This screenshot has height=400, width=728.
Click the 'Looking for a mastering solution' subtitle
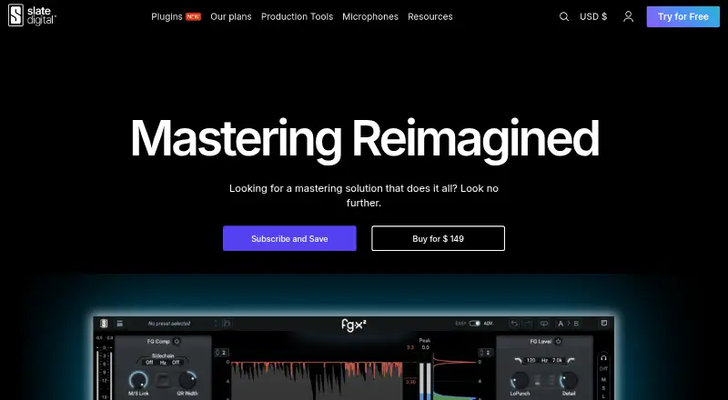pyautogui.click(x=364, y=195)
